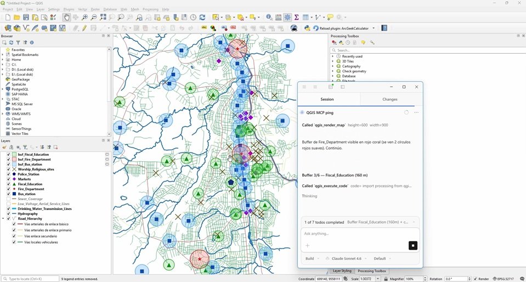This screenshot has height=282, width=526.
Task: Click the Reload plugin ArcGeekCalculator button
Action: 341,28
